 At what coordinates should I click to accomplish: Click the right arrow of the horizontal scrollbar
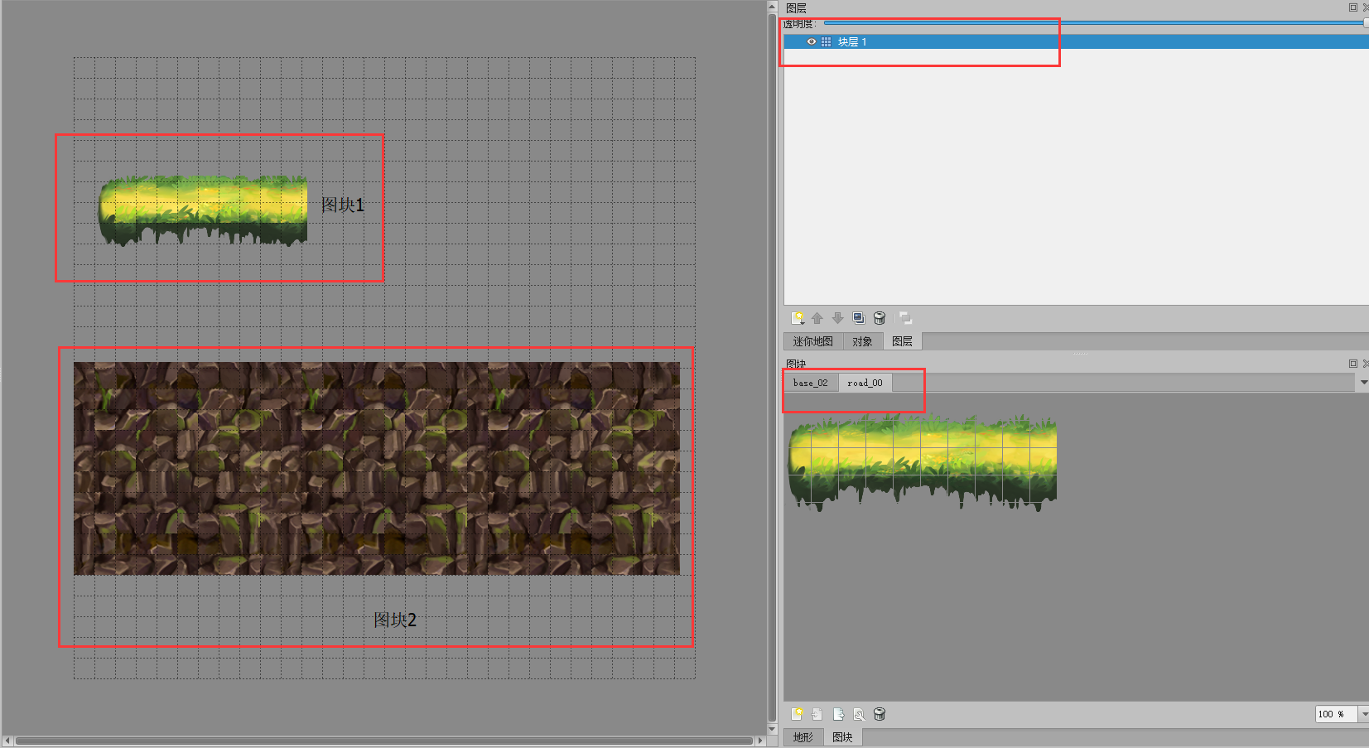(x=760, y=741)
